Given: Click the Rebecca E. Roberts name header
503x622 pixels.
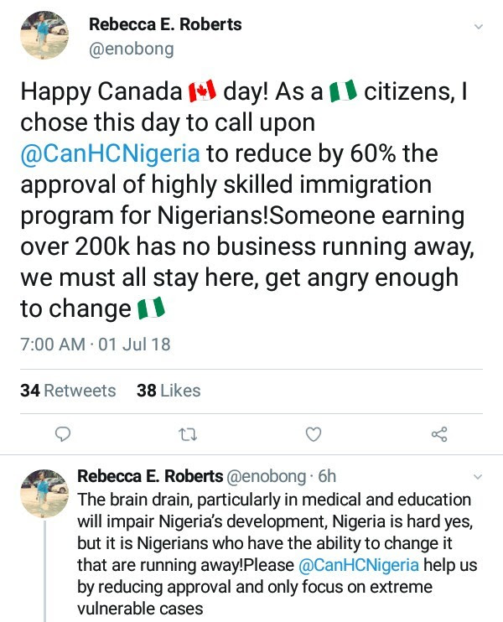Looking at the screenshot, I should (165, 24).
